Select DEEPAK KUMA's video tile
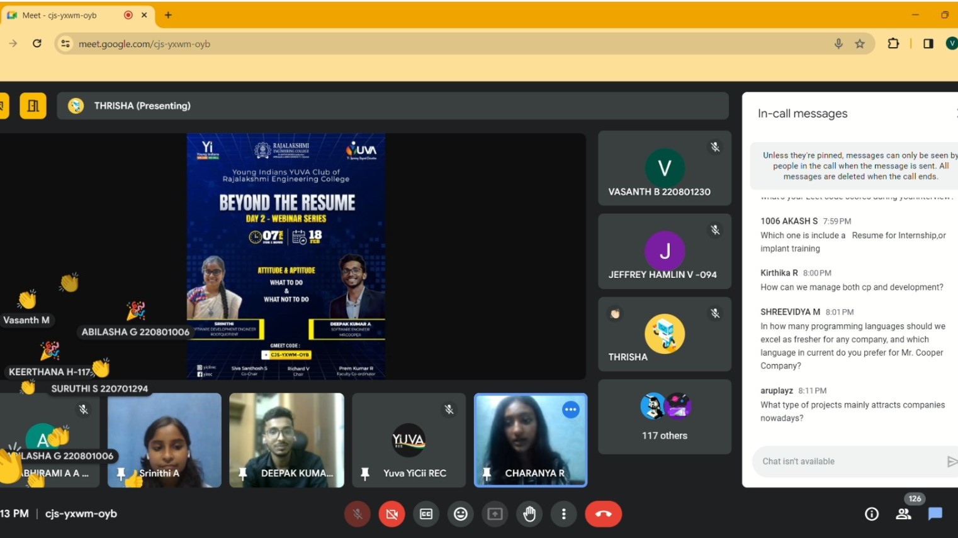 [x=286, y=440]
